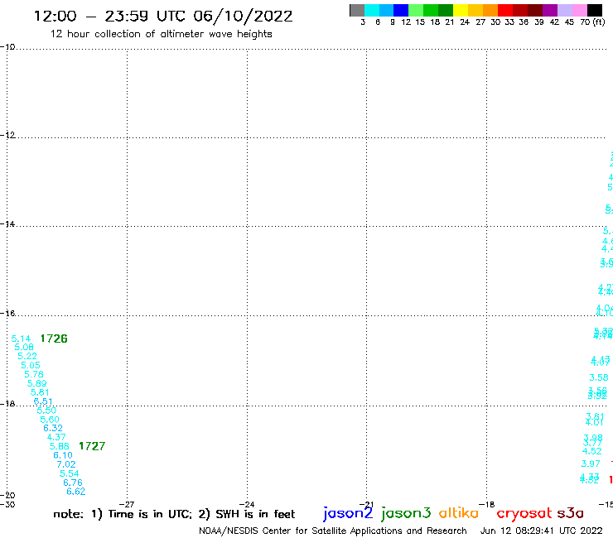
Task: Click the value '5.54'
Action: point(70,473)
